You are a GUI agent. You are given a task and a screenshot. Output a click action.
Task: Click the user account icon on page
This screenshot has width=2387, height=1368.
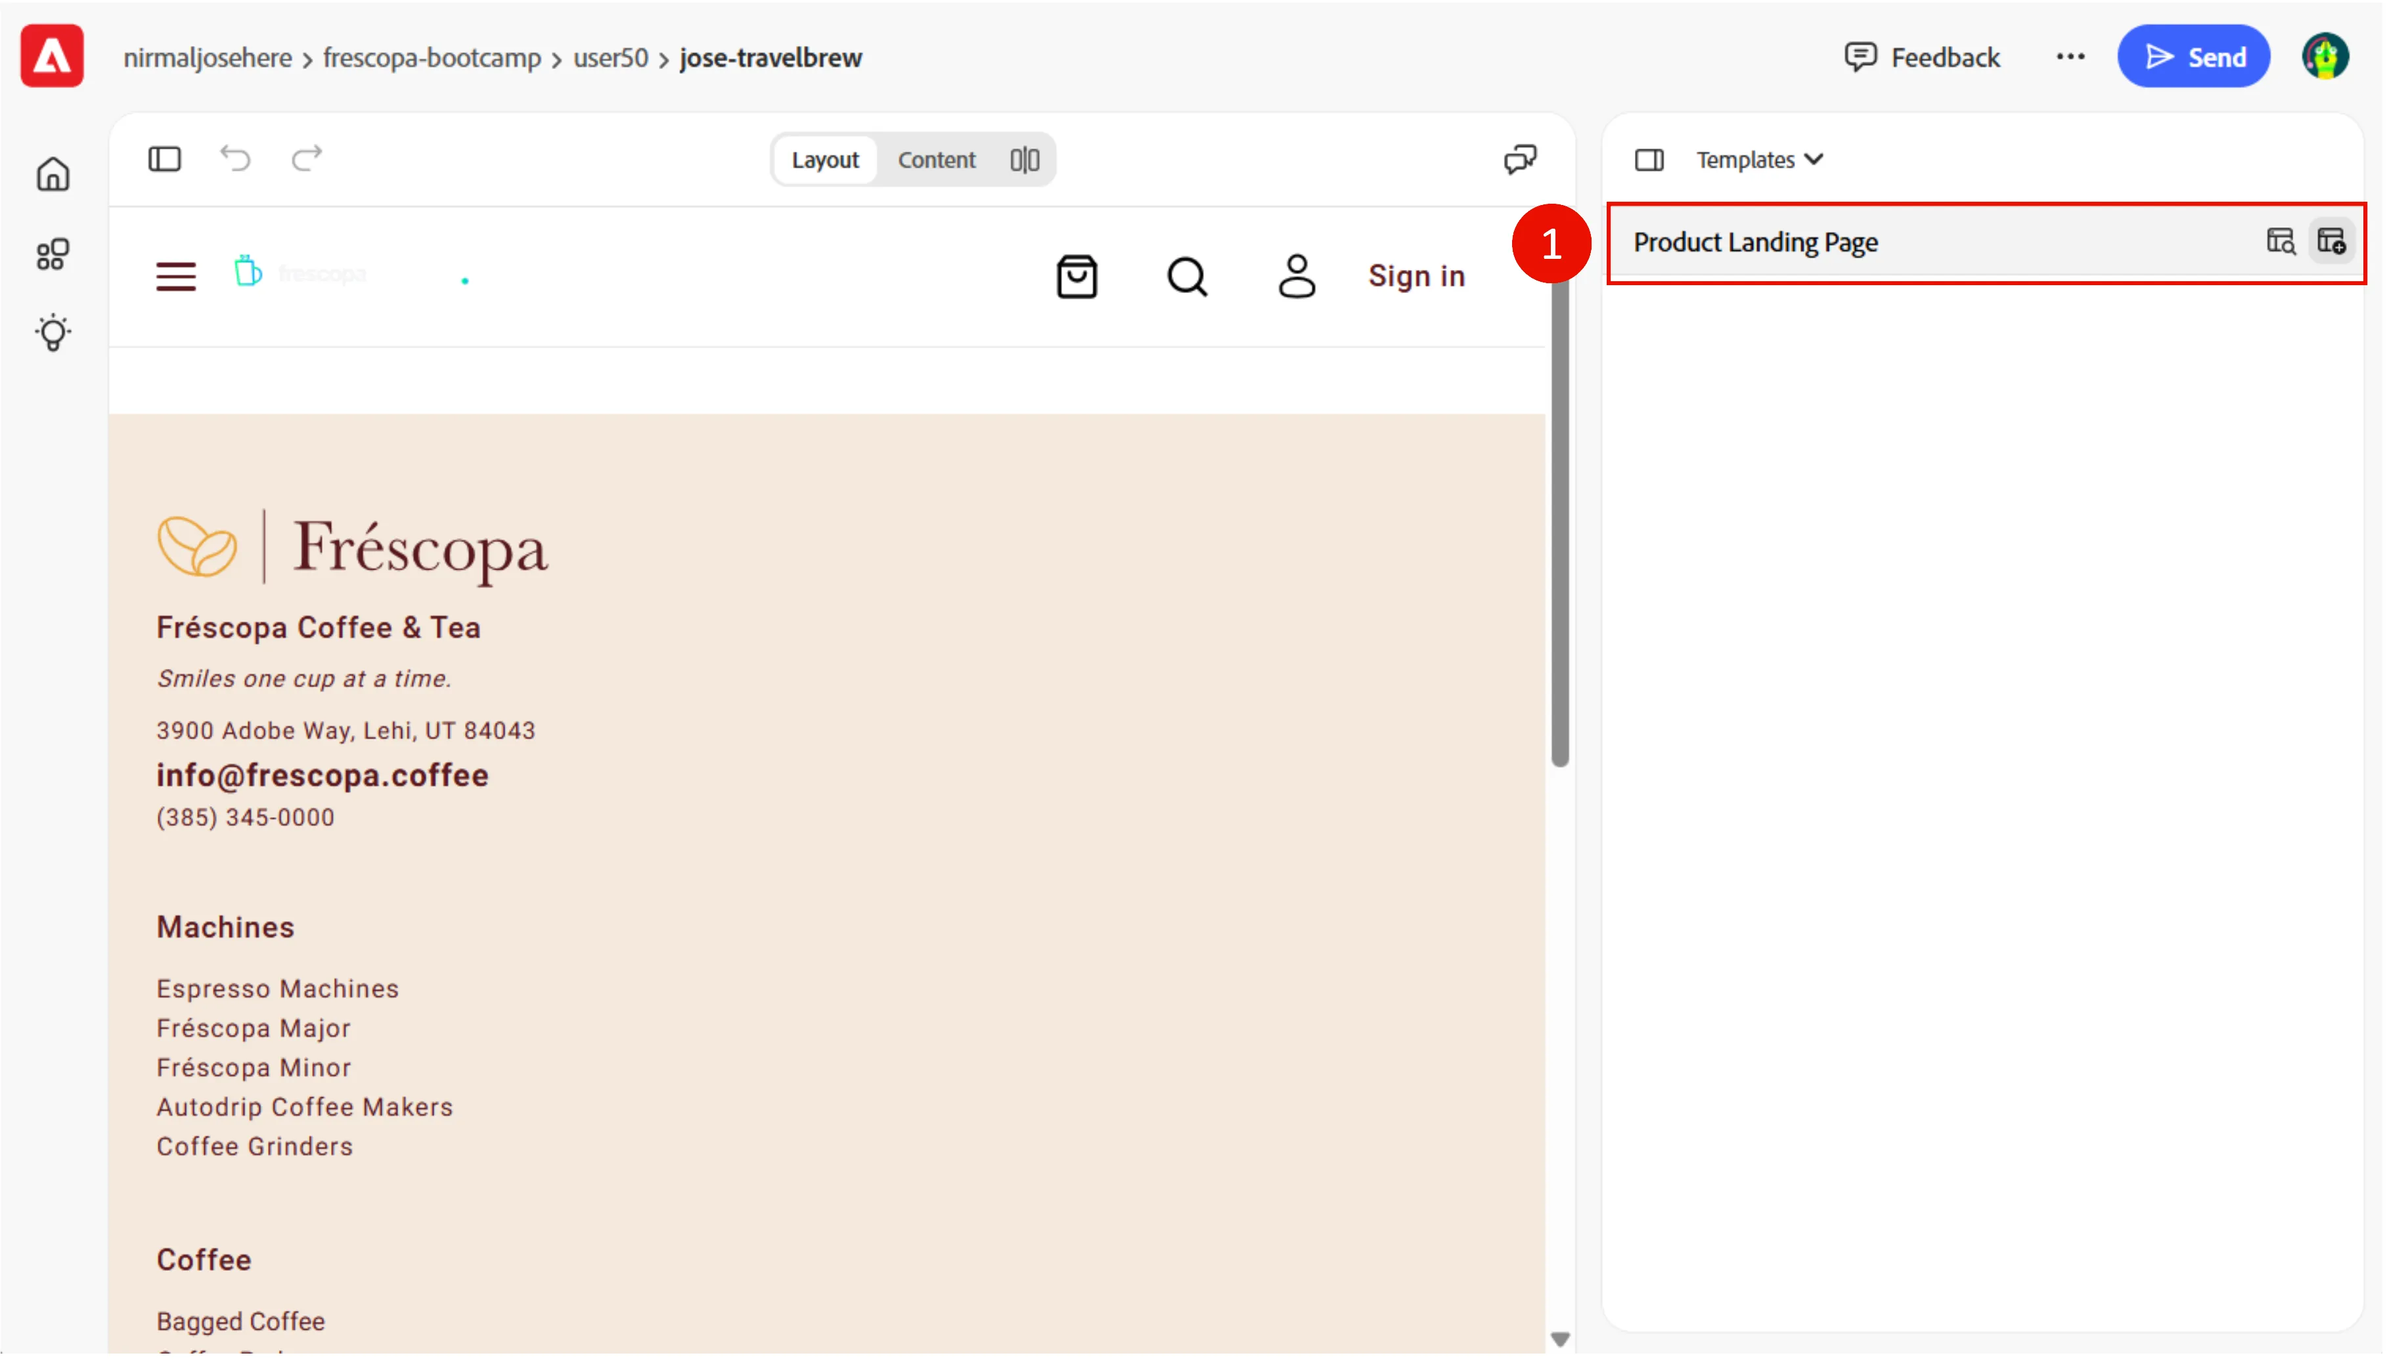[x=1297, y=276]
